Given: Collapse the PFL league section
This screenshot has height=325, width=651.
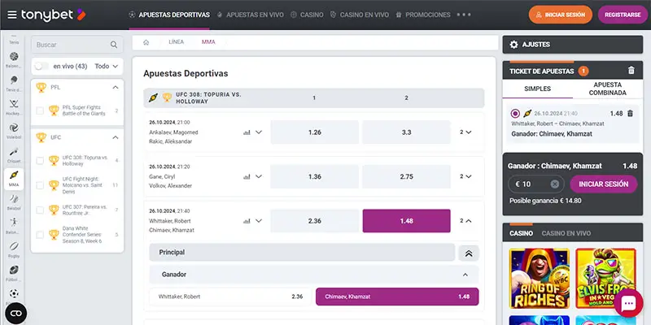Looking at the screenshot, I should point(116,88).
